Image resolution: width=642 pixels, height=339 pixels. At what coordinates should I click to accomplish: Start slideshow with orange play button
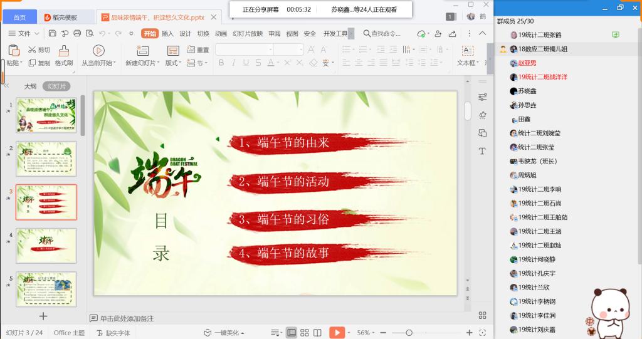click(337, 333)
